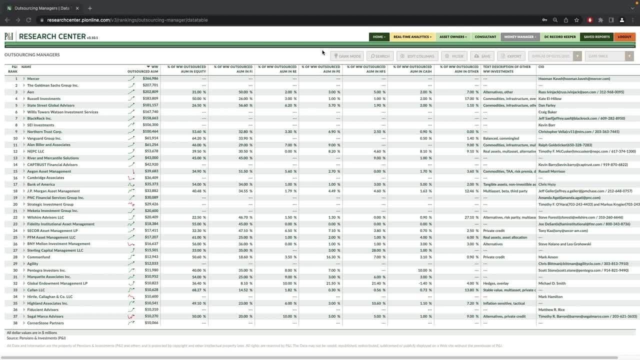Screen dimensions: 640x360
Task: Open the data-as-of date dropdown
Action: [x=555, y=56]
